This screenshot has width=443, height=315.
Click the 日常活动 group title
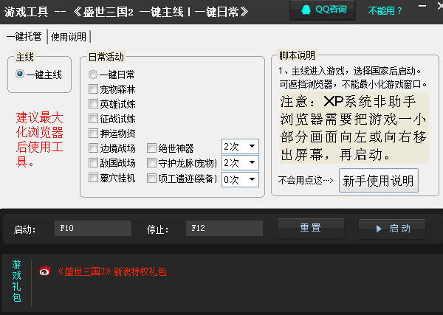pyautogui.click(x=106, y=57)
